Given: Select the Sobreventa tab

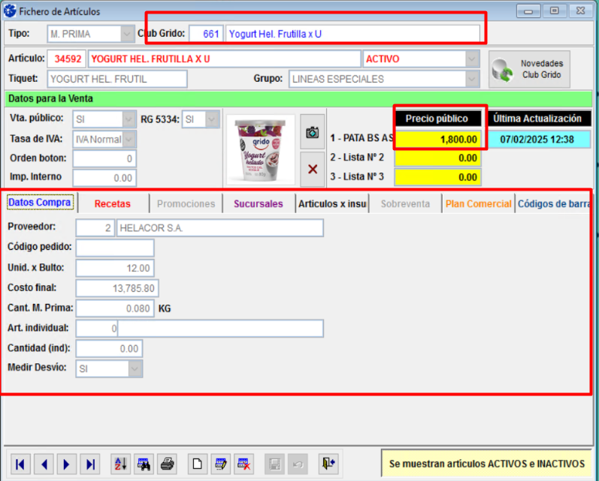Looking at the screenshot, I should (405, 203).
